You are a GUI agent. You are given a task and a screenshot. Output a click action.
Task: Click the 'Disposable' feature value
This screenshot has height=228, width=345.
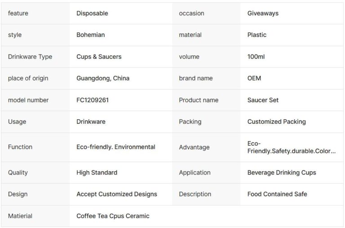tap(92, 13)
